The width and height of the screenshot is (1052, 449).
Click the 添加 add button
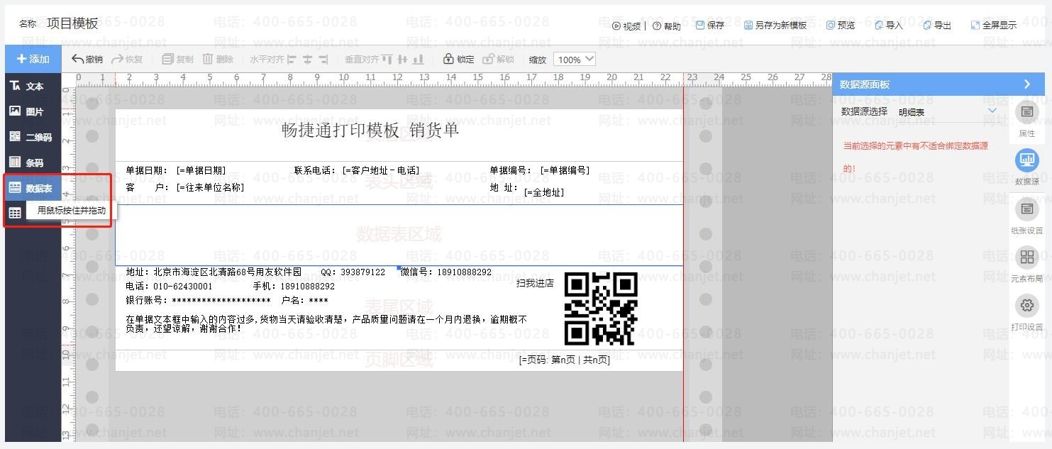click(33, 59)
